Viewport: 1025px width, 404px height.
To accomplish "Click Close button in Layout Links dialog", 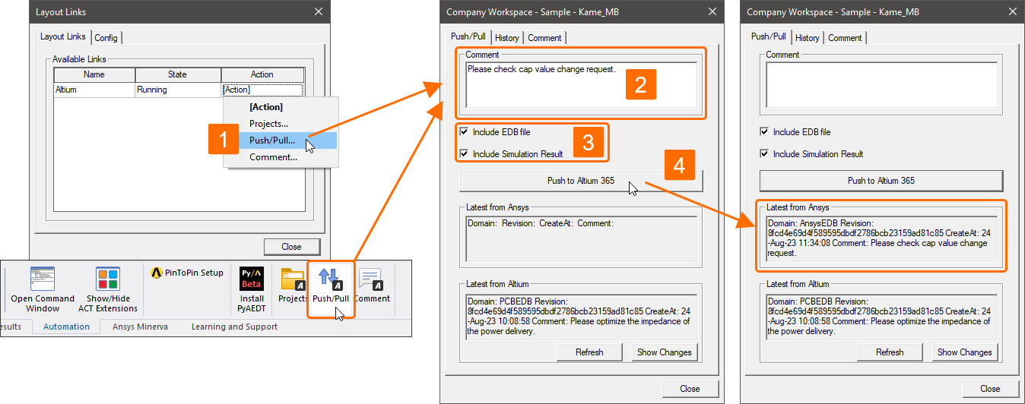I will coord(291,247).
